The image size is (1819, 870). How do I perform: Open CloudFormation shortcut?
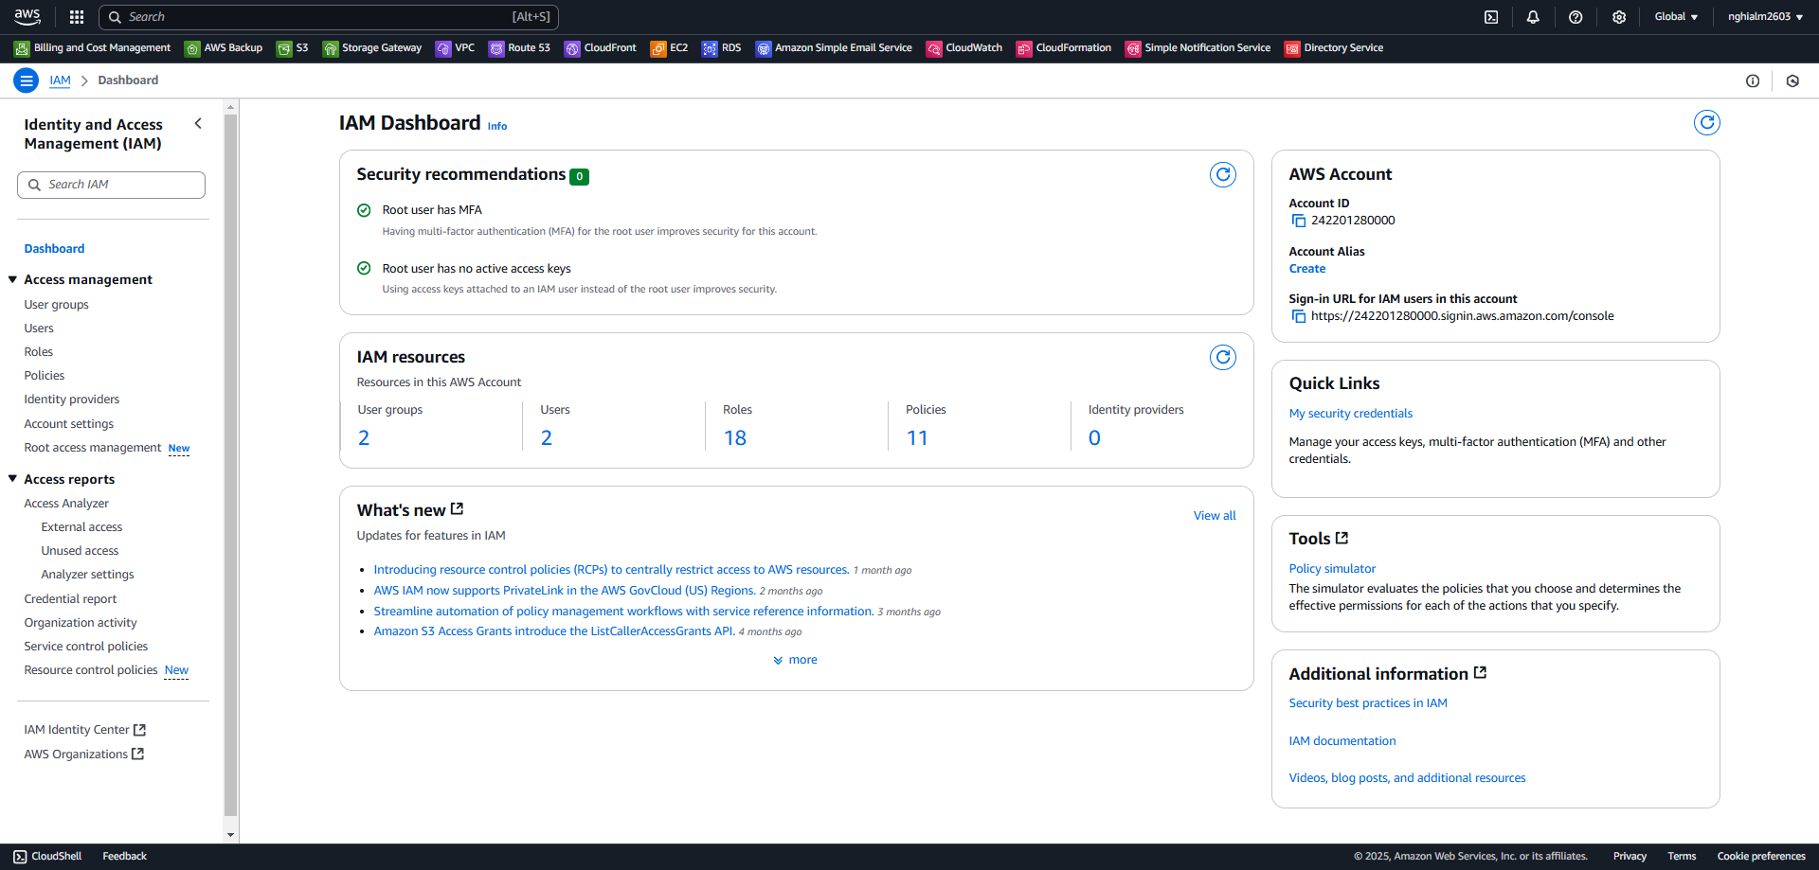pos(1064,48)
